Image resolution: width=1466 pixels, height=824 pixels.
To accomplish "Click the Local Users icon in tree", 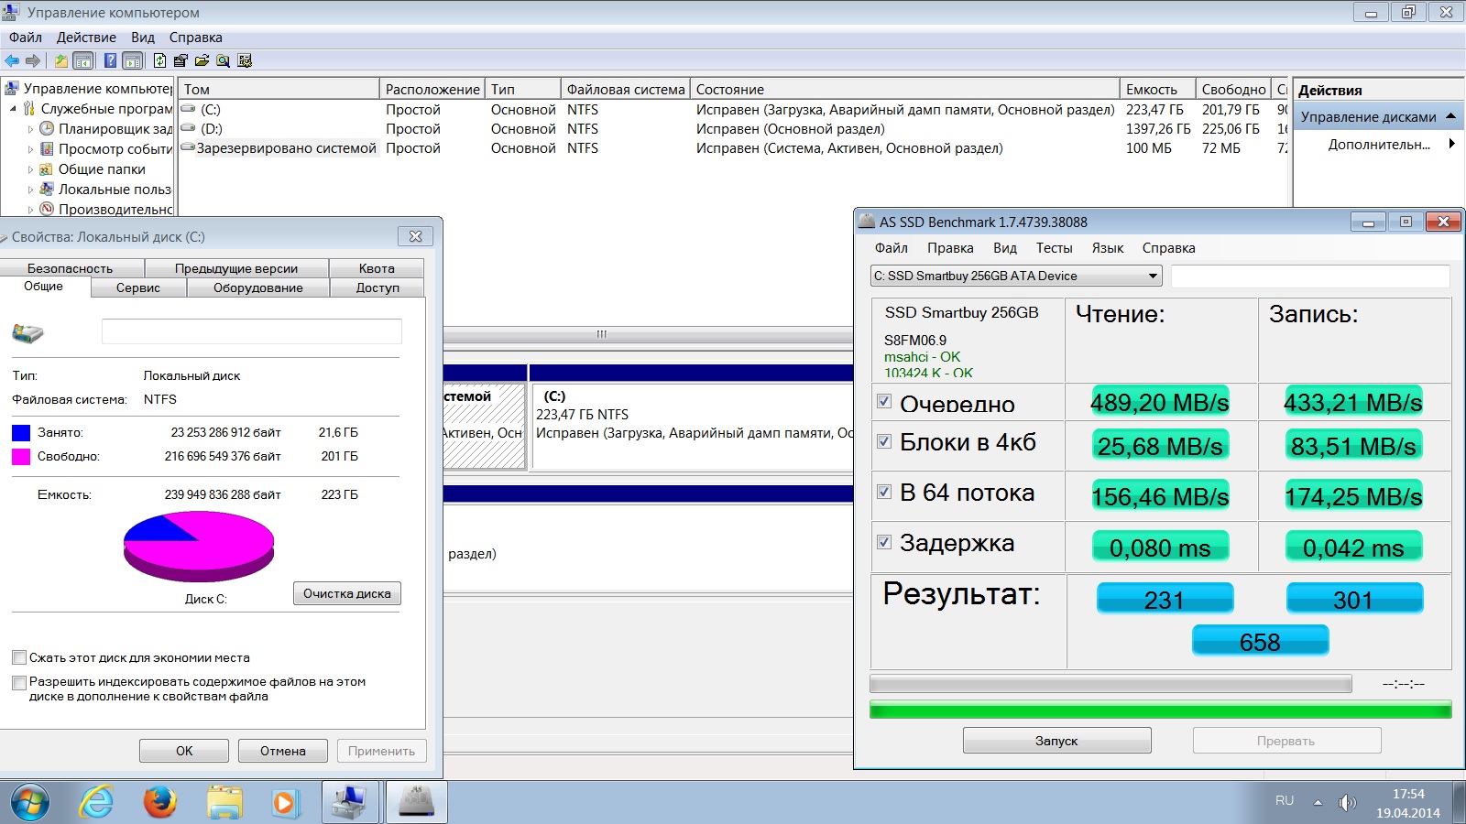I will (x=47, y=189).
